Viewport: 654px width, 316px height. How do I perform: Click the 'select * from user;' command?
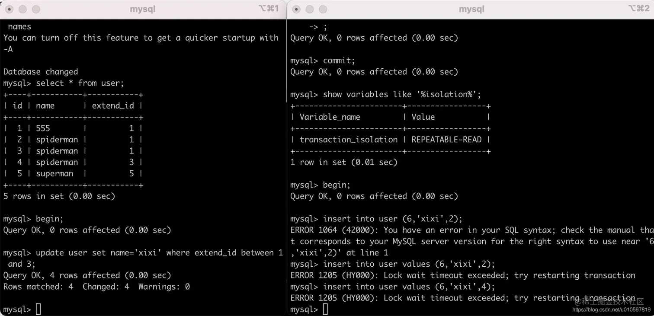tap(80, 83)
